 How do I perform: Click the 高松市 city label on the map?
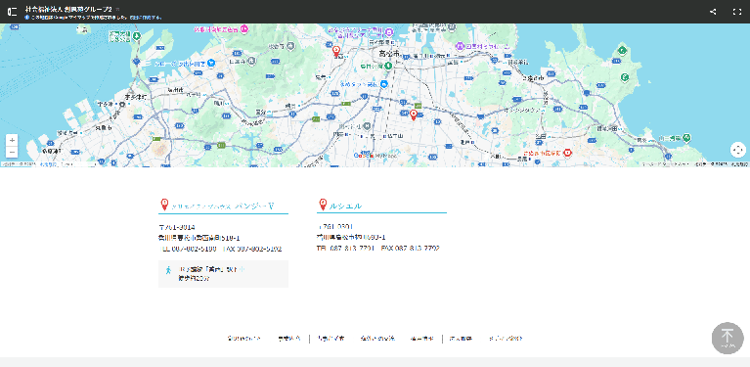coord(389,53)
